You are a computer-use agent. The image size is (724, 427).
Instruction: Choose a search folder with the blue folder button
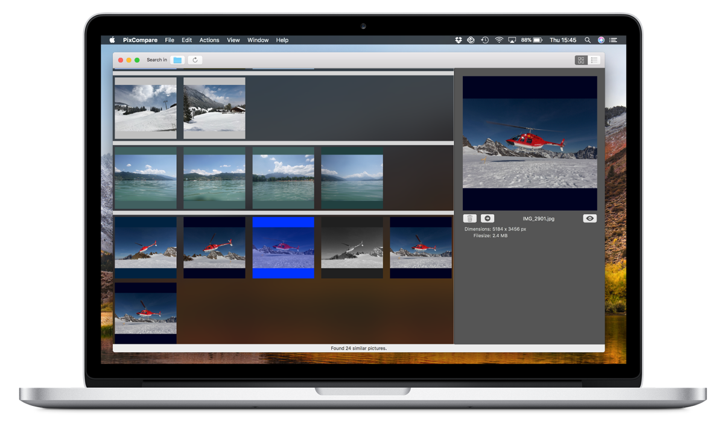click(177, 60)
